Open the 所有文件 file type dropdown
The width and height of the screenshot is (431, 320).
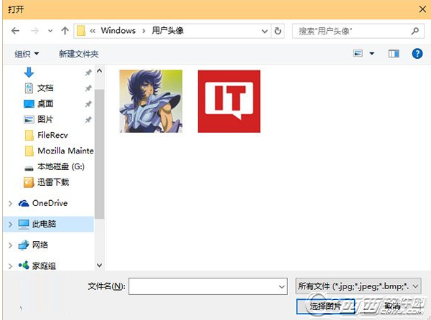[x=358, y=286]
